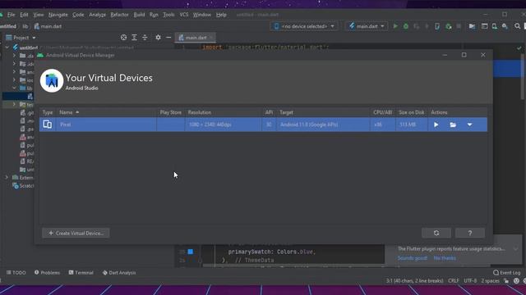This screenshot has height=295, width=526.
Task: Open AVD Manager phone icon in toolbar
Action: [495, 26]
